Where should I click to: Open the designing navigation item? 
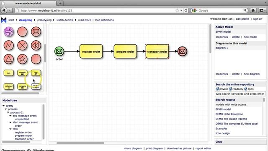coord(26,20)
